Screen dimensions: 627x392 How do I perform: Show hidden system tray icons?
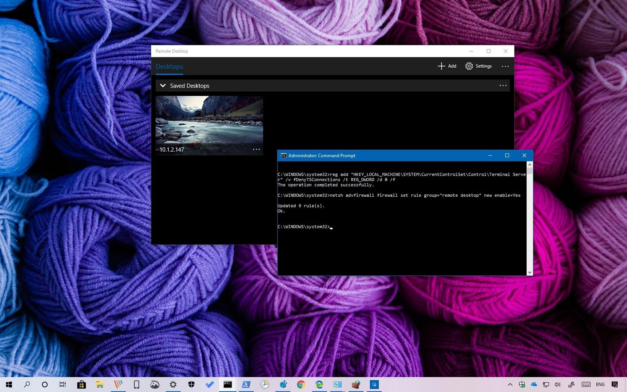(510, 385)
